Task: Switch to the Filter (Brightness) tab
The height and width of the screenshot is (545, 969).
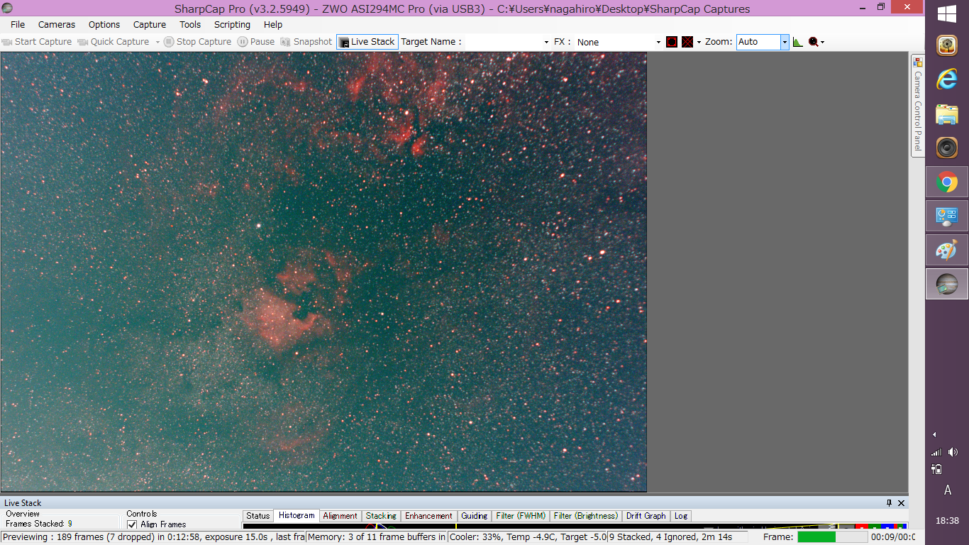Action: click(x=586, y=516)
